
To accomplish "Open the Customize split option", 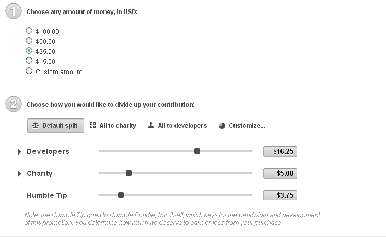I will (247, 126).
